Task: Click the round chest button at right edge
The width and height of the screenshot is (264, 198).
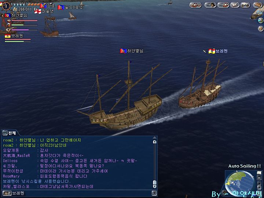Action: coord(260,28)
